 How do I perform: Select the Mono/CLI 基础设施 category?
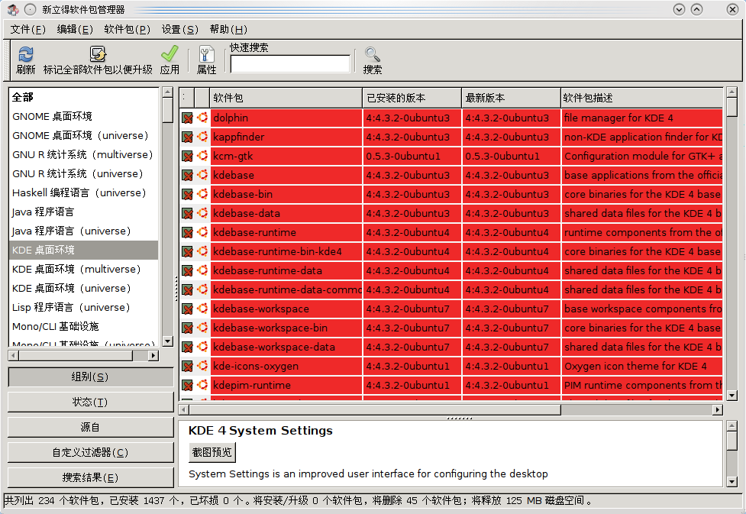84,326
